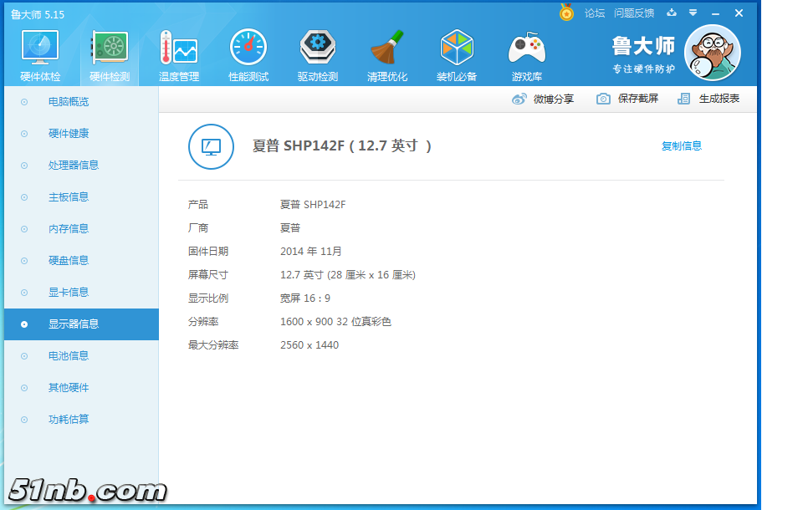Image resolution: width=803 pixels, height=510 pixels.
Task: Open 硬盘信息 in the sidebar
Action: 69,261
